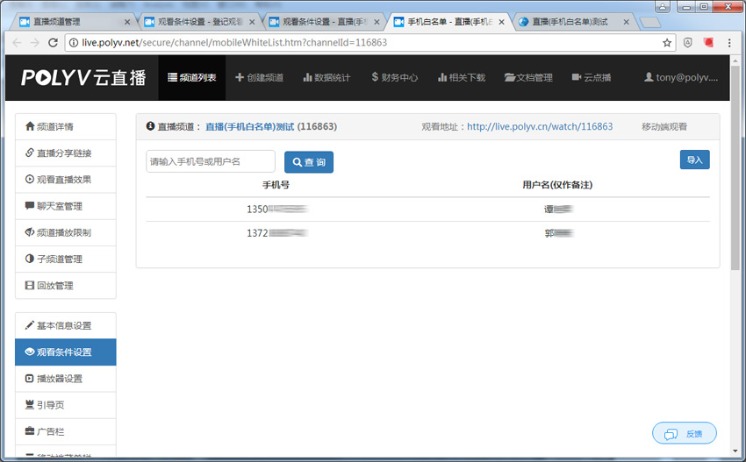This screenshot has width=746, height=462.
Task: Click the 反馈 feedback chat button
Action: [685, 433]
